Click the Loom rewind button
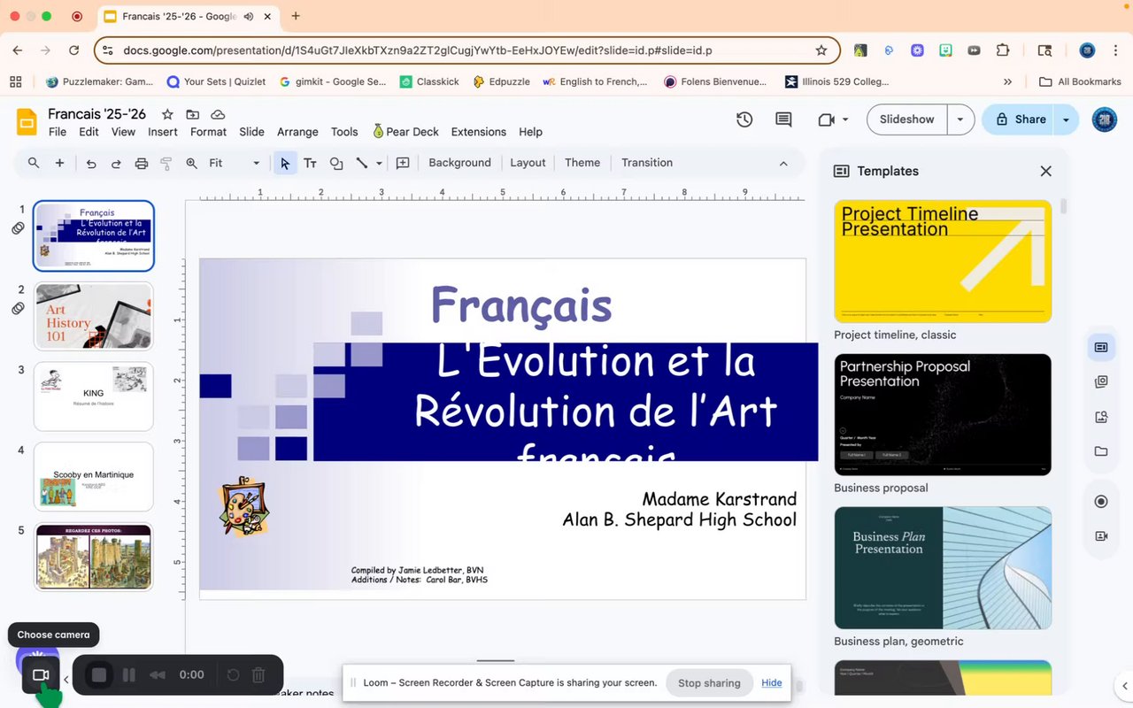The image size is (1133, 708). click(x=158, y=675)
